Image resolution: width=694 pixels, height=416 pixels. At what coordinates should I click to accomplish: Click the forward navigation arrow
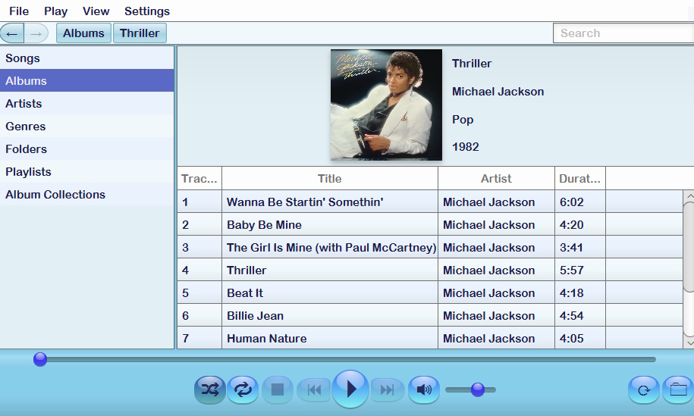36,33
